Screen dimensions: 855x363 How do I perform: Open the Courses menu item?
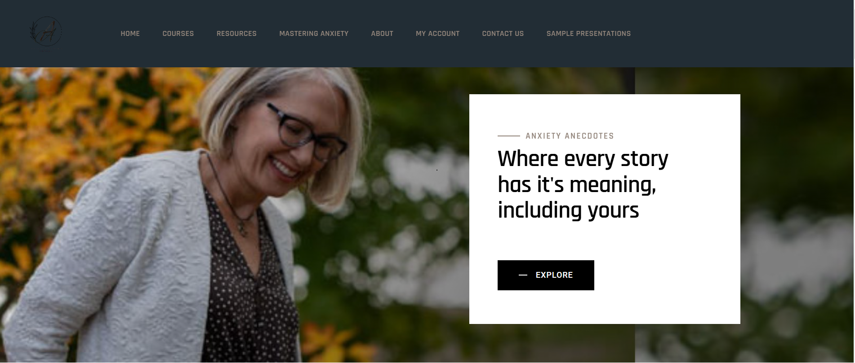click(178, 34)
